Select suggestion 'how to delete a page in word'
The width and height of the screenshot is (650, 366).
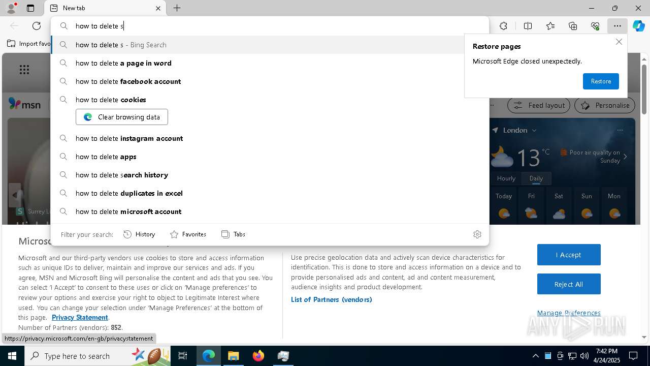point(270,63)
